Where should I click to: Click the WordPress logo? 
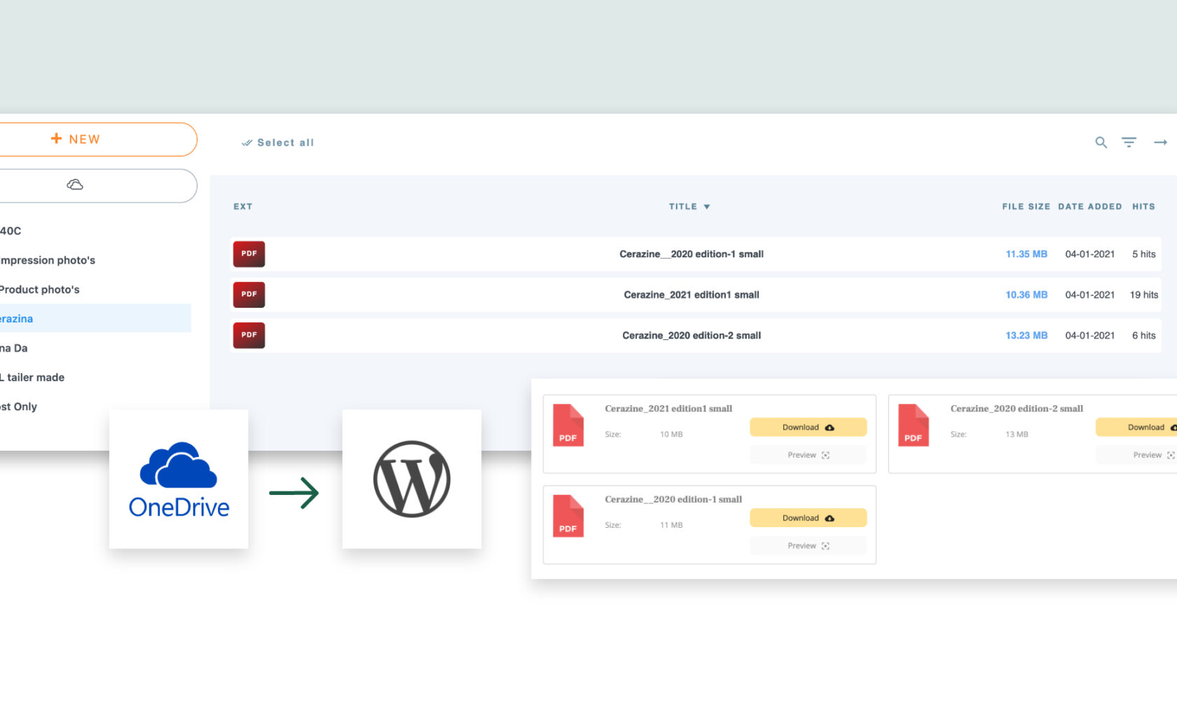(411, 479)
